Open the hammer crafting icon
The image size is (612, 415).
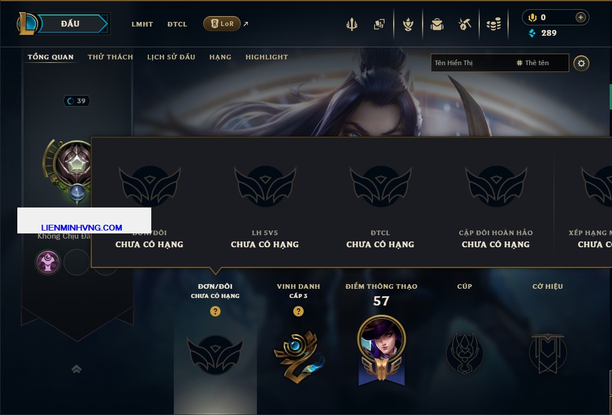point(464,24)
